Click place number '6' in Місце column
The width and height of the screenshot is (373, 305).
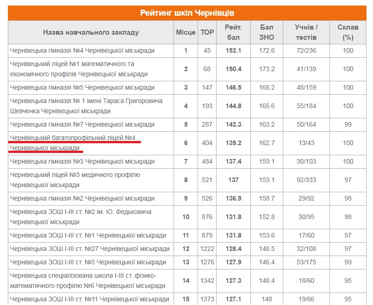tap(186, 143)
